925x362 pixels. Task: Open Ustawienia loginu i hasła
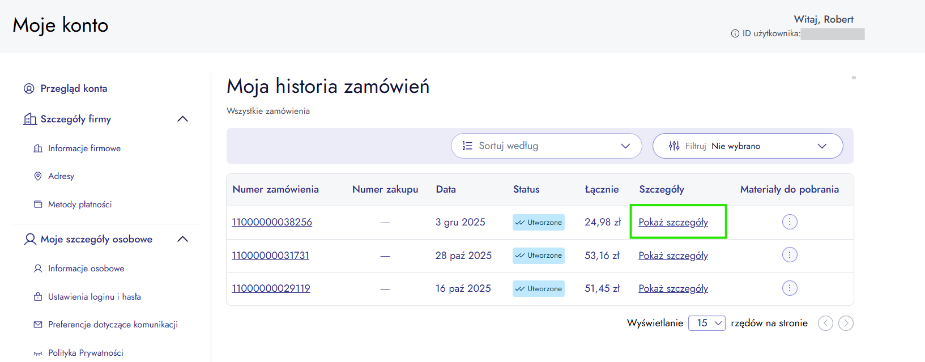(x=95, y=297)
